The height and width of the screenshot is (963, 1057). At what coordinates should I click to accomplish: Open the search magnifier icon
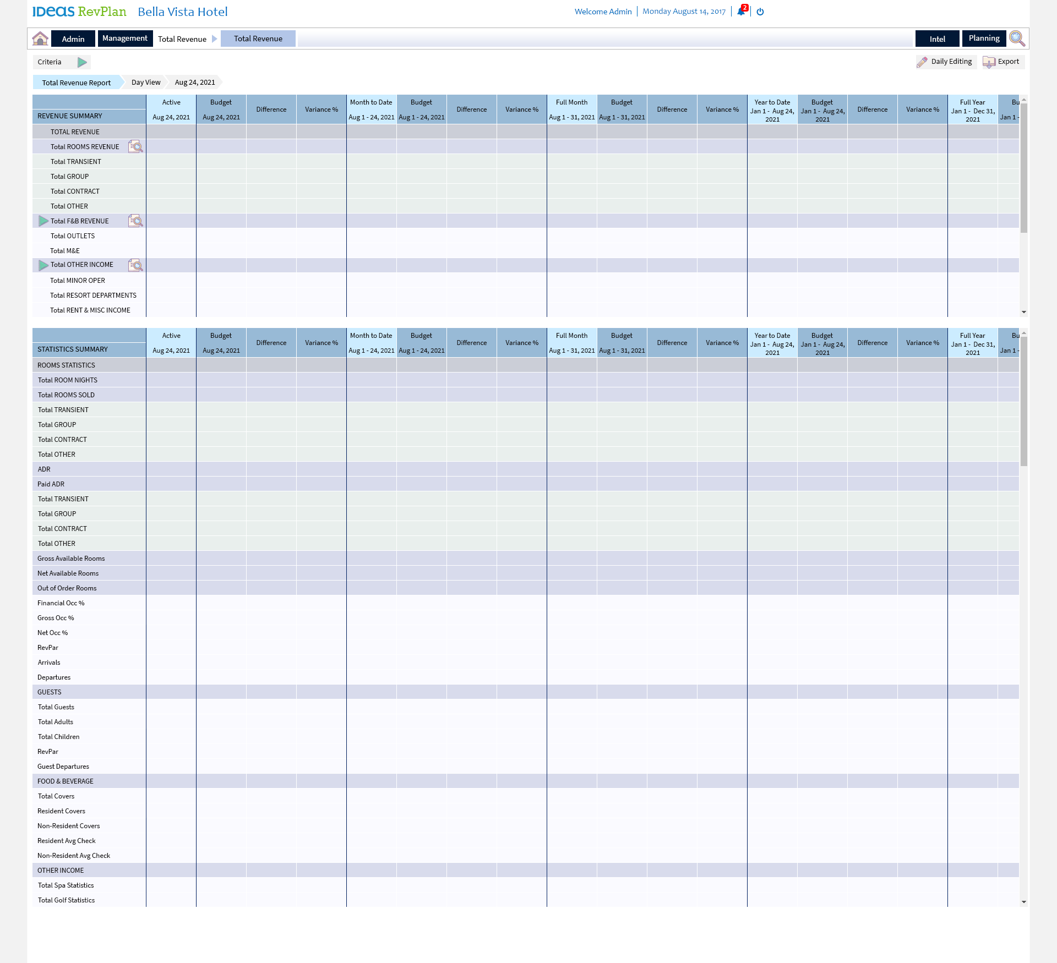pos(1017,39)
